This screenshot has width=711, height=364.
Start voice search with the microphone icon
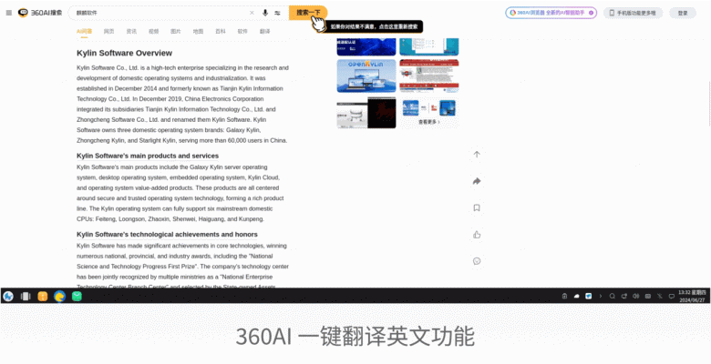point(265,13)
